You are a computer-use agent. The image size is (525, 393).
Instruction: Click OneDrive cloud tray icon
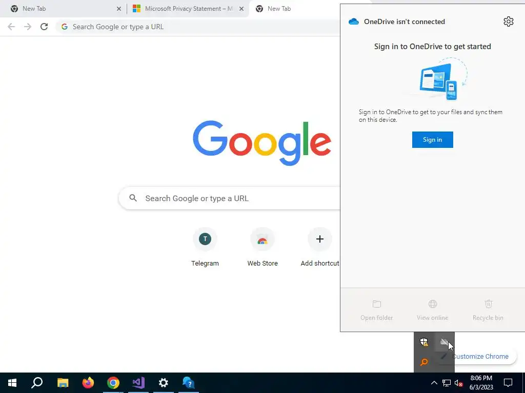pos(445,342)
